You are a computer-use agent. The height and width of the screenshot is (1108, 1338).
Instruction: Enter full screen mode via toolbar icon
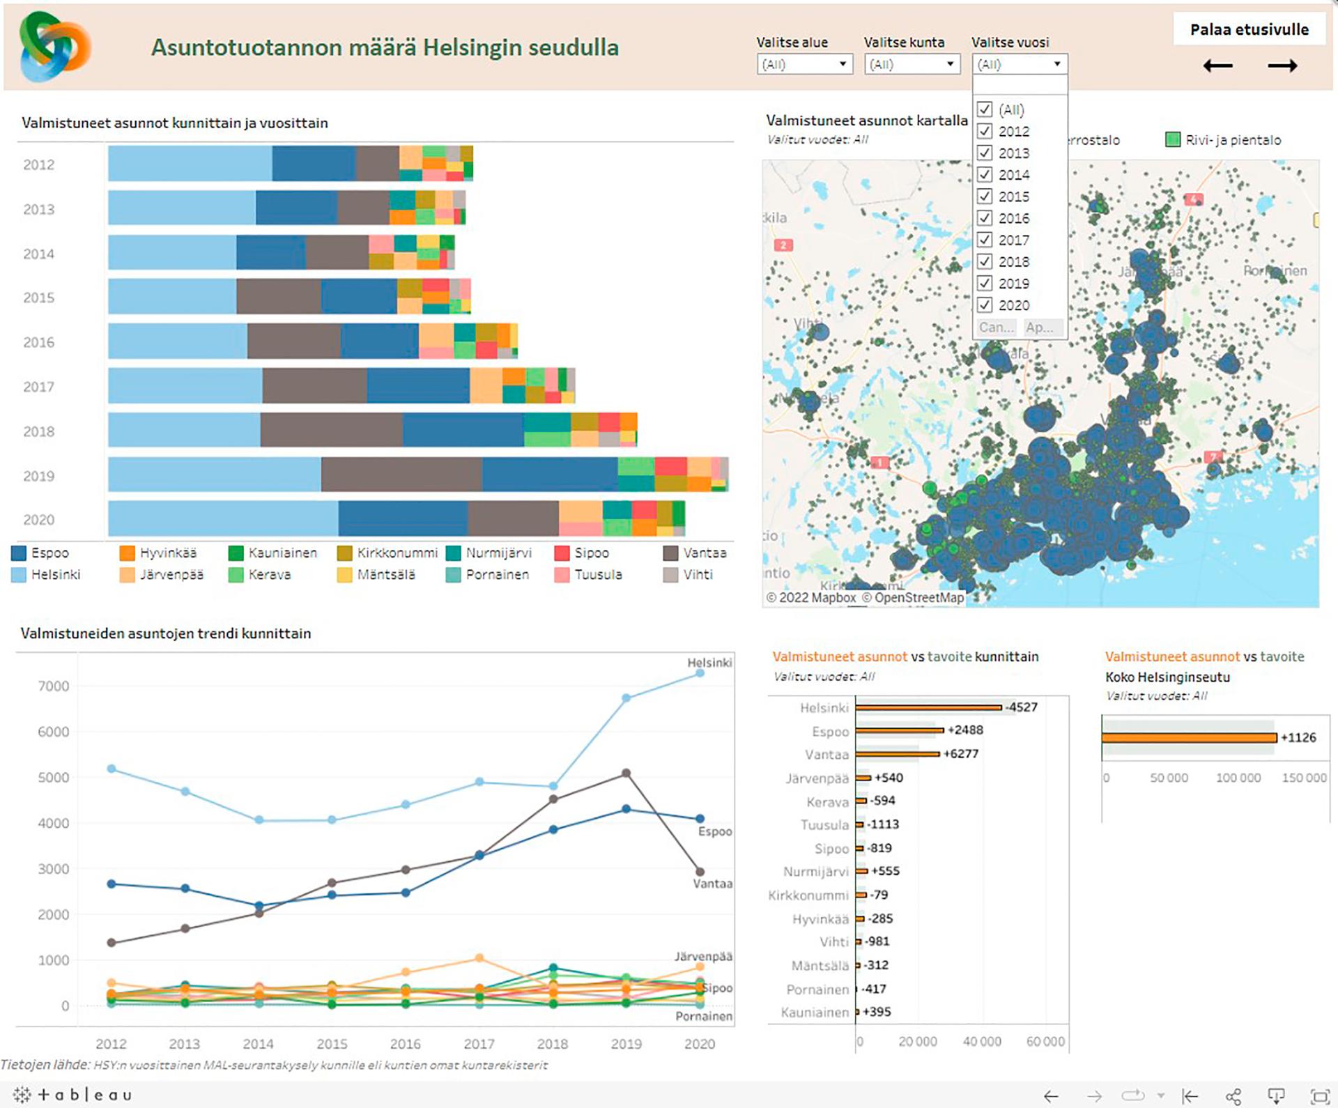click(1320, 1096)
